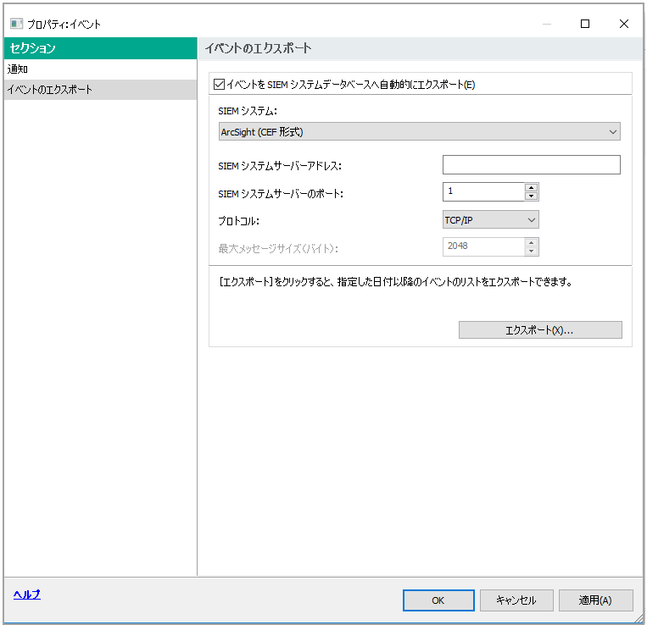Open the ヘルプ link
647x625 pixels.
click(26, 595)
